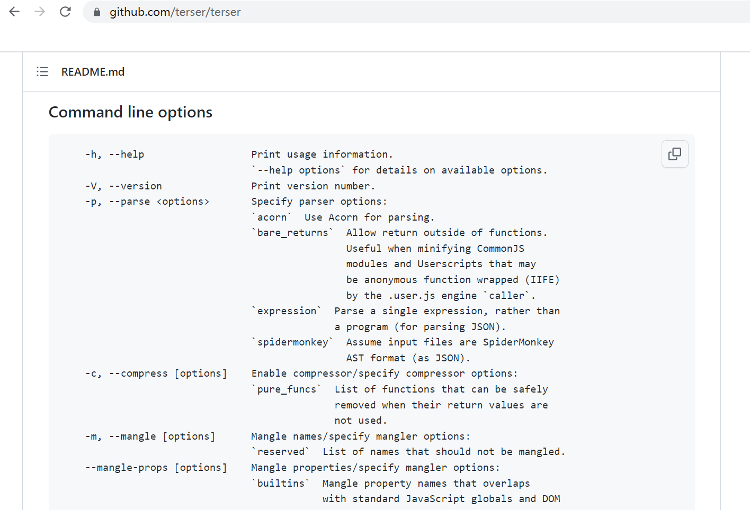This screenshot has height=510, width=750.
Task: Click 'Print usage information.' description
Action: click(x=322, y=154)
